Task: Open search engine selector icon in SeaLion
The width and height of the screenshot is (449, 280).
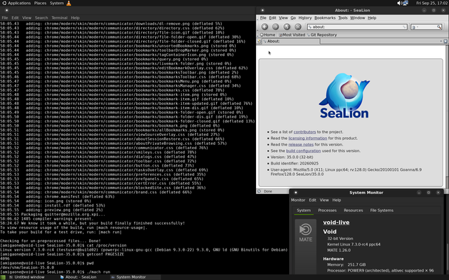Action: [413, 27]
